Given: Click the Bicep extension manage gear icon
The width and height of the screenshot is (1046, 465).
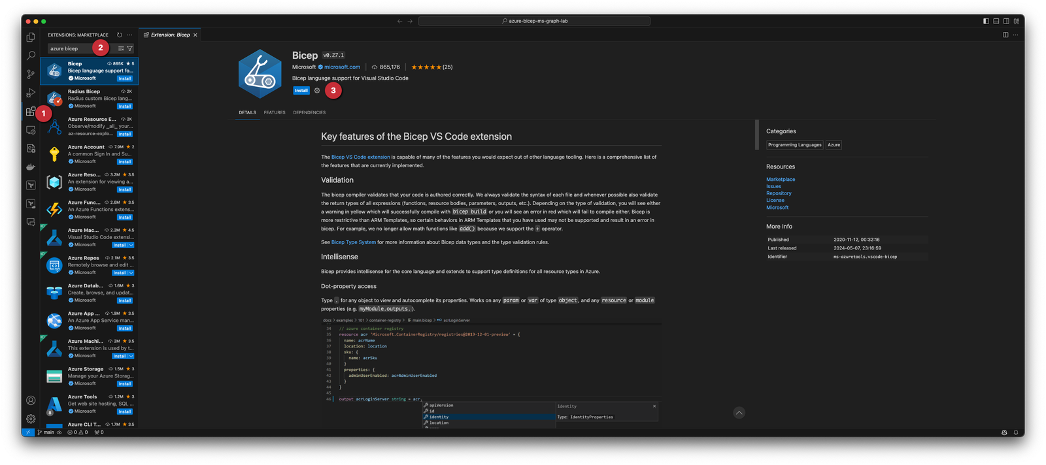Looking at the screenshot, I should tap(317, 91).
